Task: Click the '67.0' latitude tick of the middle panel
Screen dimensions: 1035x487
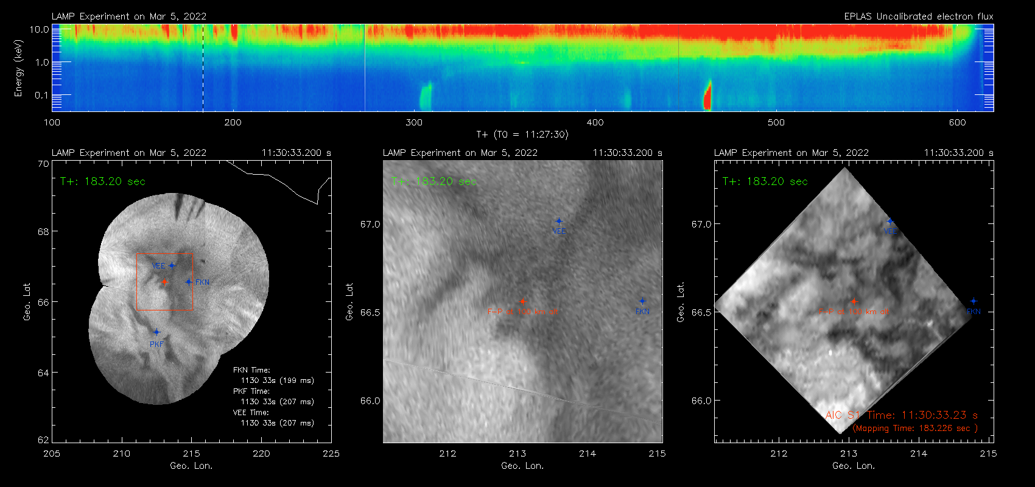Action: (370, 224)
